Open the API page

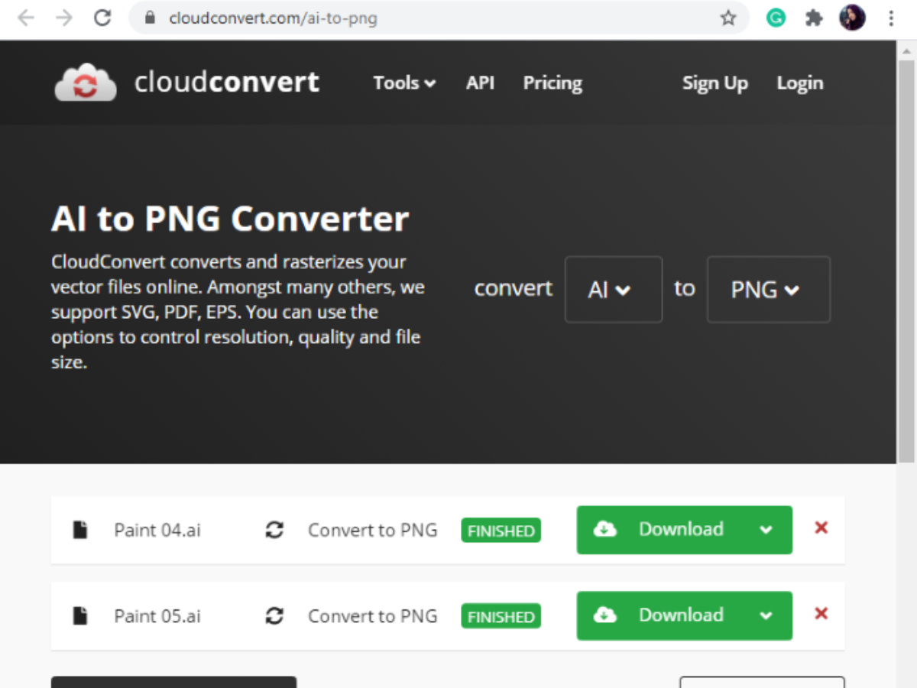pos(480,83)
